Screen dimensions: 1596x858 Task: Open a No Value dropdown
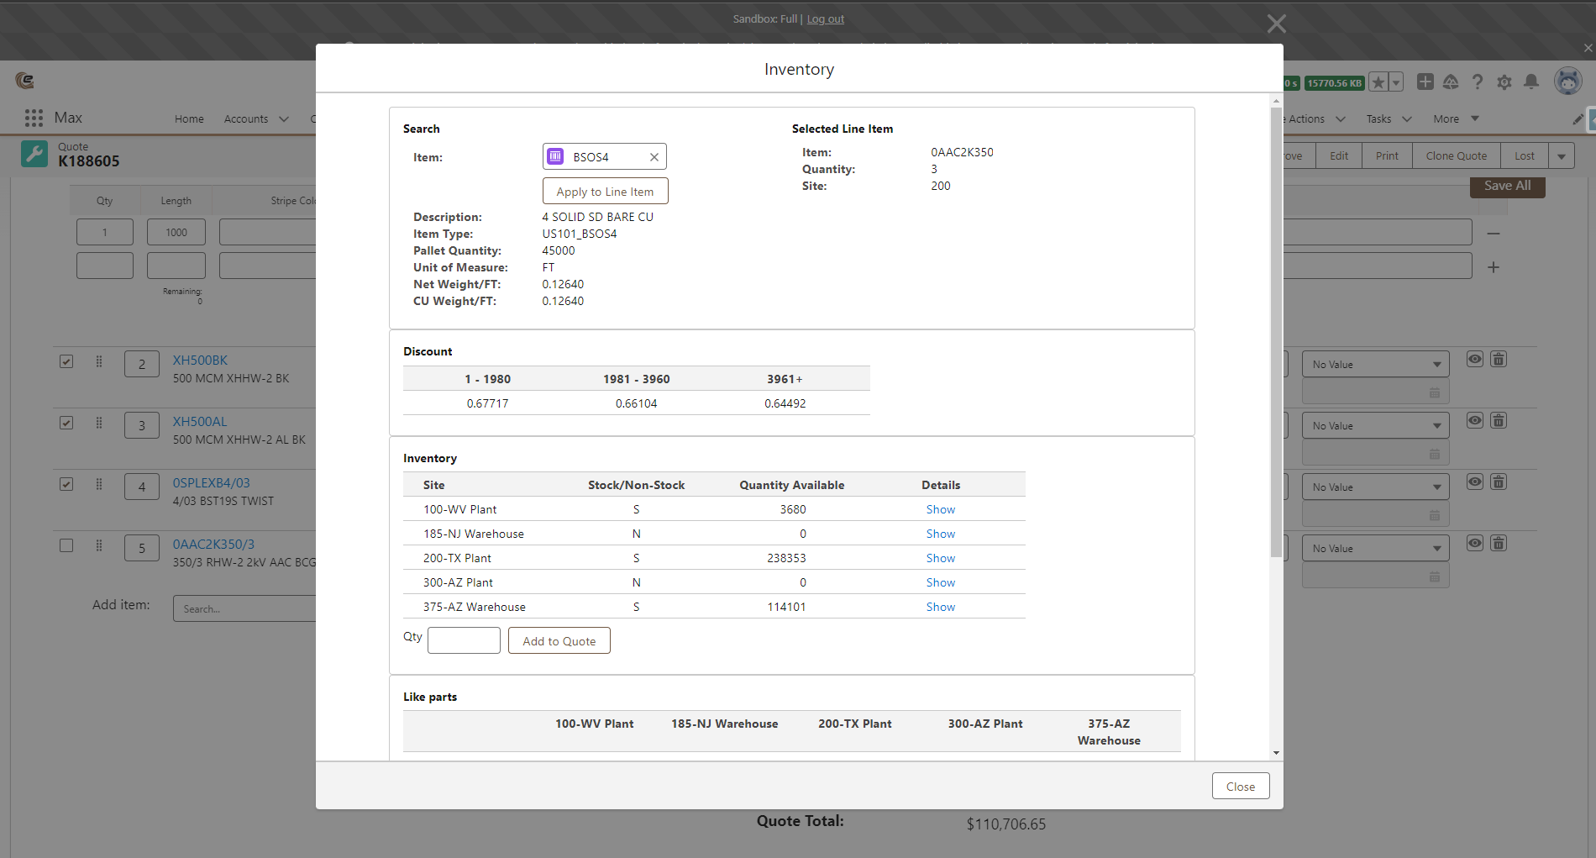pyautogui.click(x=1374, y=363)
